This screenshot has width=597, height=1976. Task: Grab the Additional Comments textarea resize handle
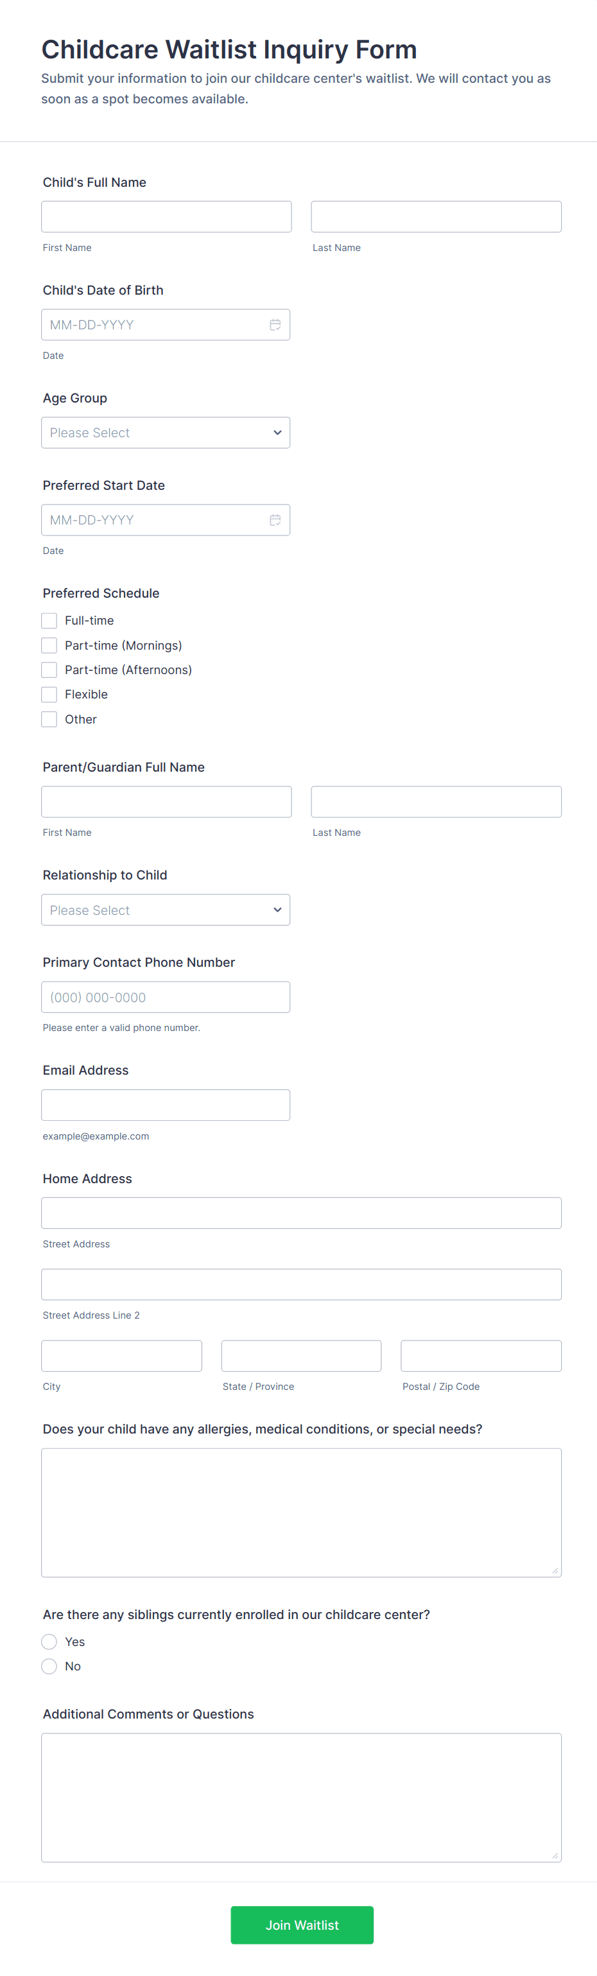tap(555, 1855)
